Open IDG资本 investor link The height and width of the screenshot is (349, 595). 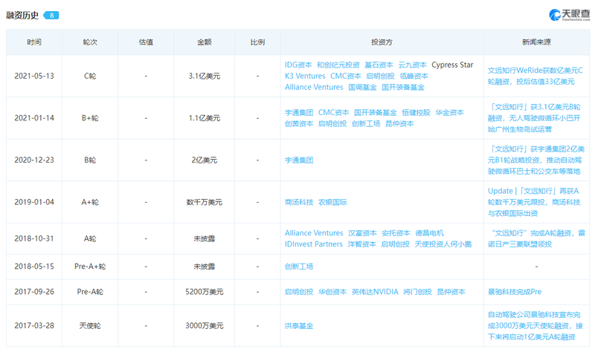coord(298,65)
